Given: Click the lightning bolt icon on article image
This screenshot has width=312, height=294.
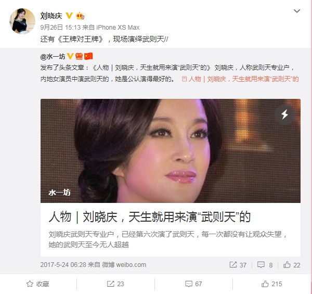Looking at the screenshot, I should [x=284, y=114].
